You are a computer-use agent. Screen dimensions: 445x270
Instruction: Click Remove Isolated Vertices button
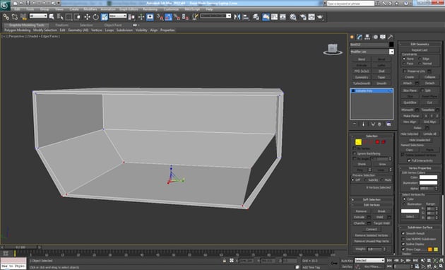pyautogui.click(x=372, y=235)
